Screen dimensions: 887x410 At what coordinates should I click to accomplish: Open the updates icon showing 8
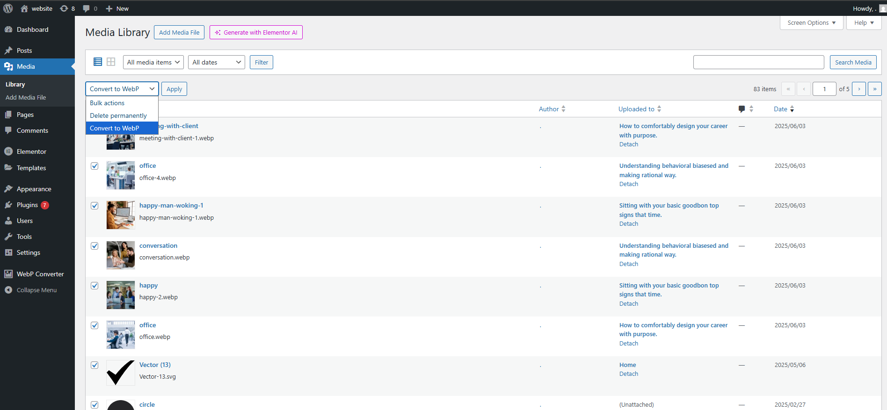point(64,8)
